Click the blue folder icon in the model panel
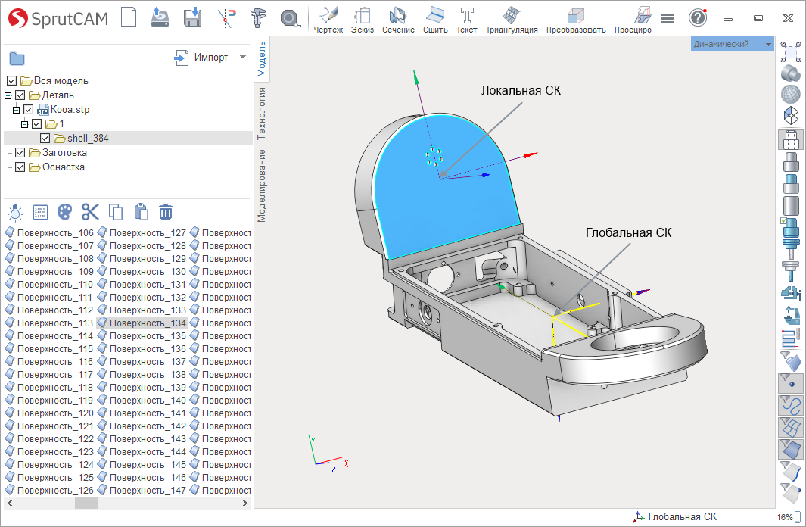Viewport: 806px width, 527px height. coord(17,58)
